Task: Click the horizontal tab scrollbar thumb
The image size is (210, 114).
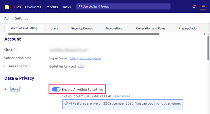Action: click(84, 34)
